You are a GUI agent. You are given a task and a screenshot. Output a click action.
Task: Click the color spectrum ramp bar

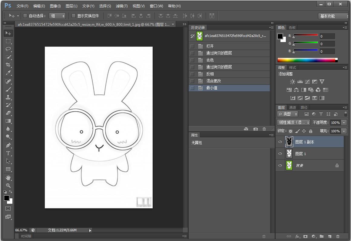(306, 60)
